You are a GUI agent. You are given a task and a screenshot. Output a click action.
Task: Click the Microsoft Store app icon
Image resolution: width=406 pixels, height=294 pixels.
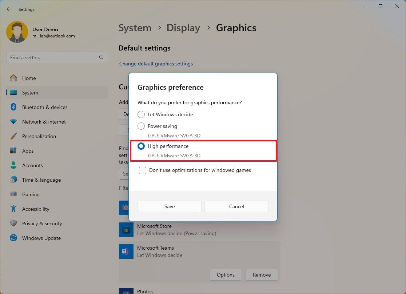click(x=126, y=229)
